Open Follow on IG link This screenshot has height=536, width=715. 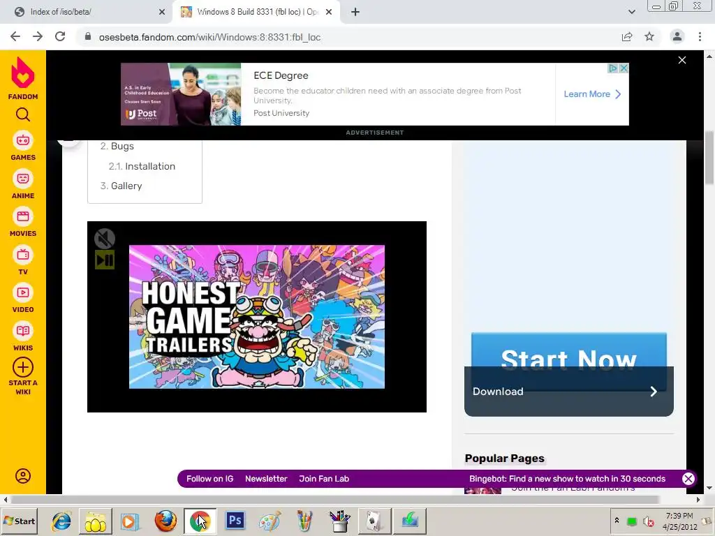209,479
